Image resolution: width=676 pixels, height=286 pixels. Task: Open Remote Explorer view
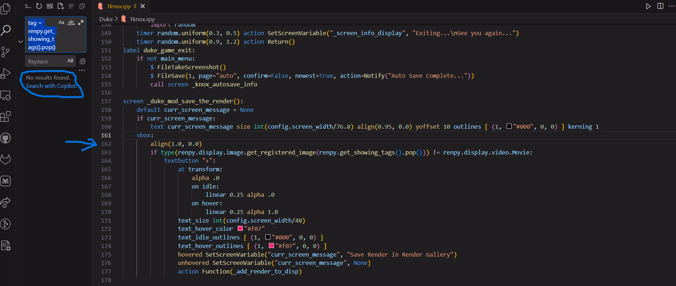6,95
